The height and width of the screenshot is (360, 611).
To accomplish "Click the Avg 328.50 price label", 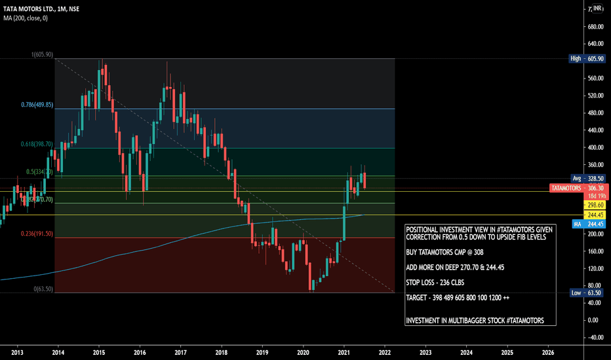I will point(587,178).
